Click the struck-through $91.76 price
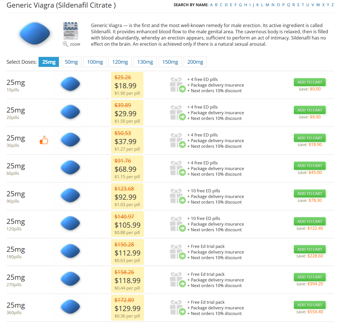 (123, 161)
